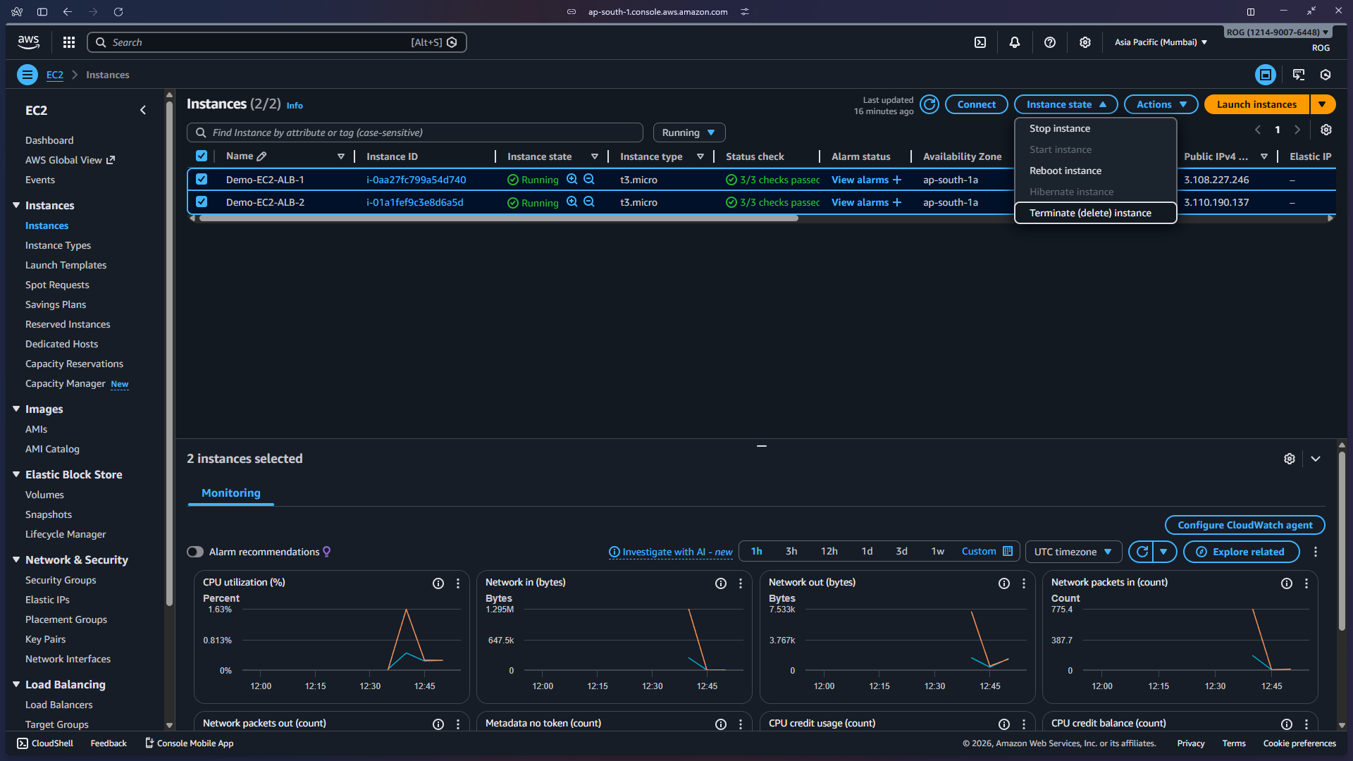Open the Running state filter dropdown
Screen dimensions: 1353x761
[x=688, y=132]
